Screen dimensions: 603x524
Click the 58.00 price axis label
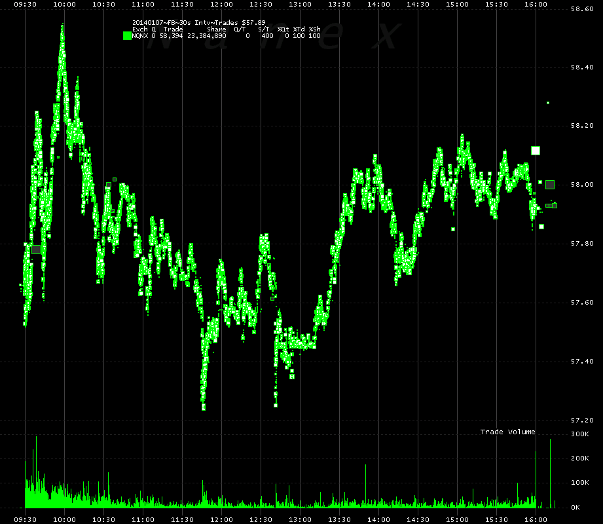(x=582, y=185)
